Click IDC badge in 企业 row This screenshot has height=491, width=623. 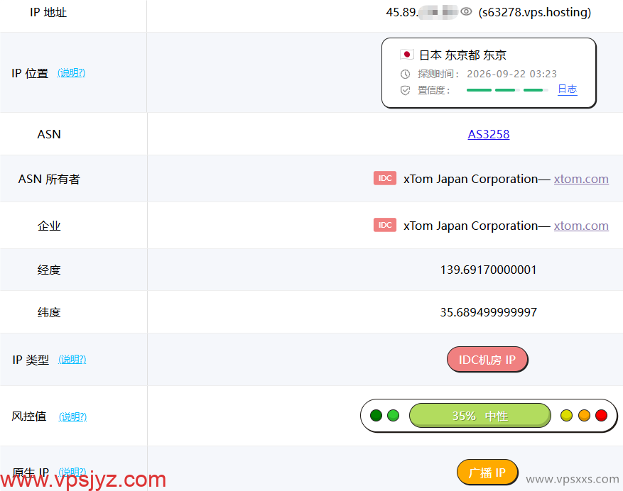click(x=384, y=225)
